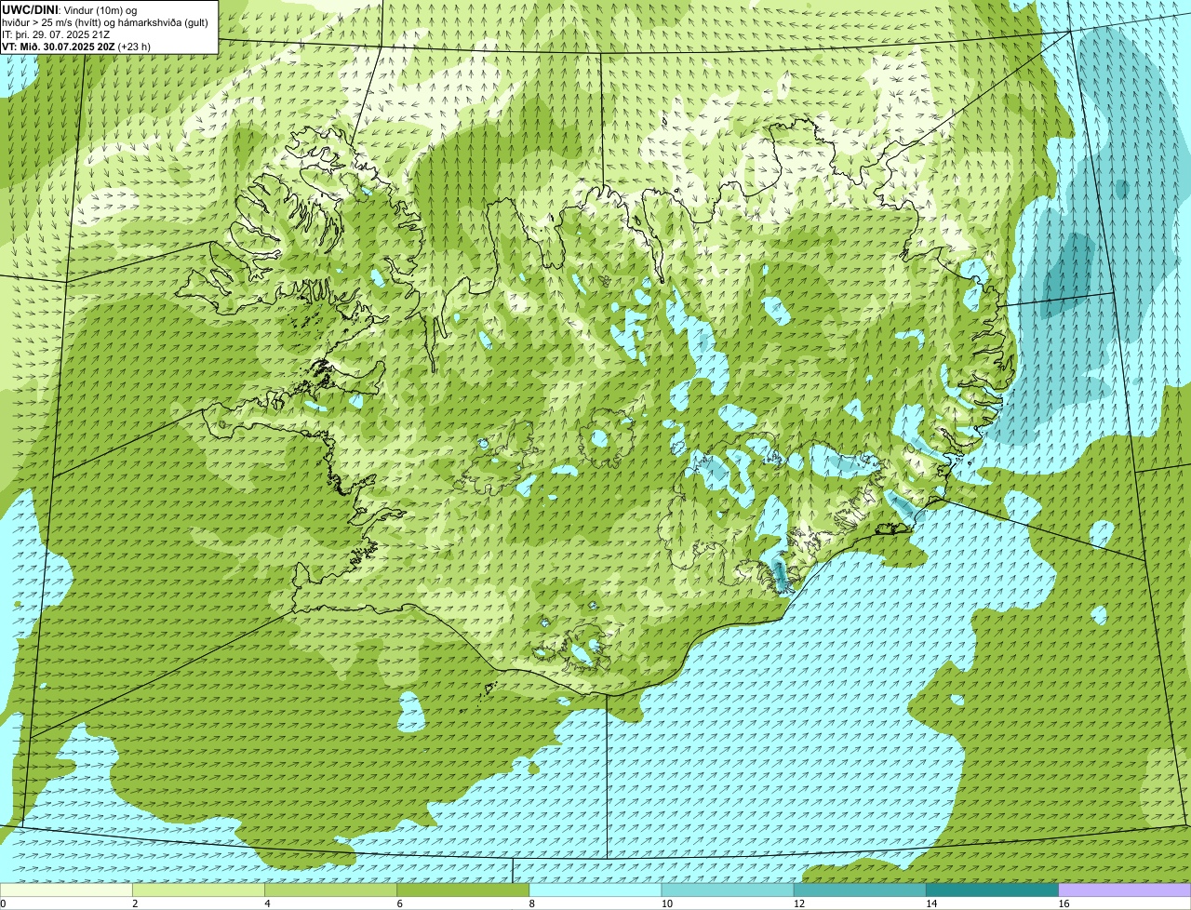Click the scale label "14"
Screen dimensions: 1191x910
click(x=931, y=903)
